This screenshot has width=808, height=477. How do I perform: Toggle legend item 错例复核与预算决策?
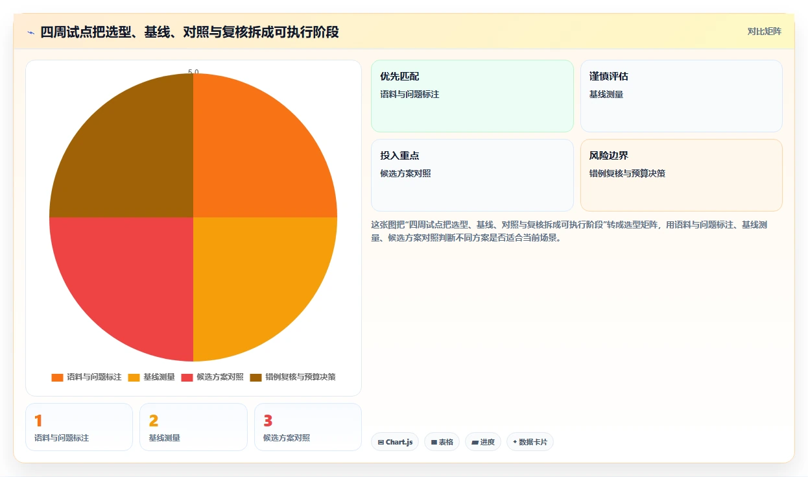pos(292,377)
